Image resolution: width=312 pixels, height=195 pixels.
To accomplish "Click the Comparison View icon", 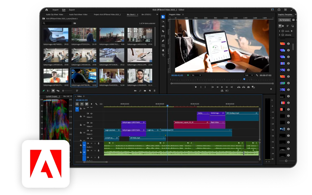I will coord(253,87).
